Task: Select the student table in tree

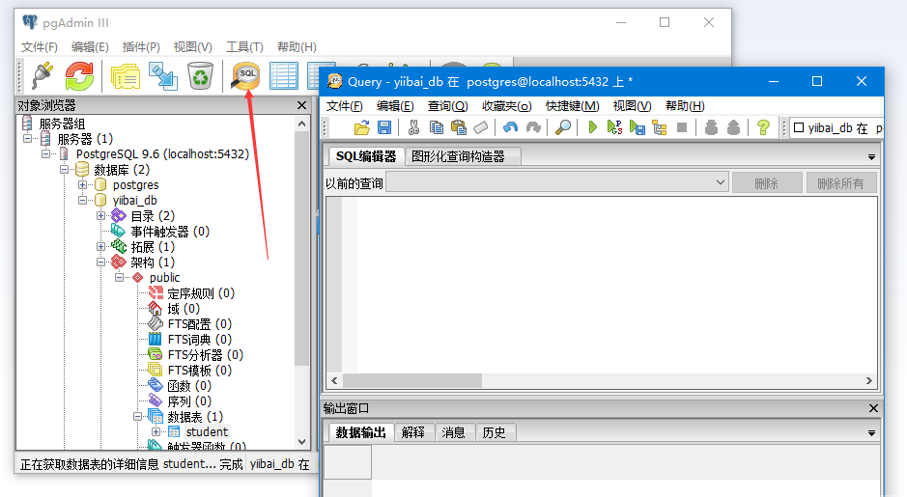Action: (x=207, y=431)
